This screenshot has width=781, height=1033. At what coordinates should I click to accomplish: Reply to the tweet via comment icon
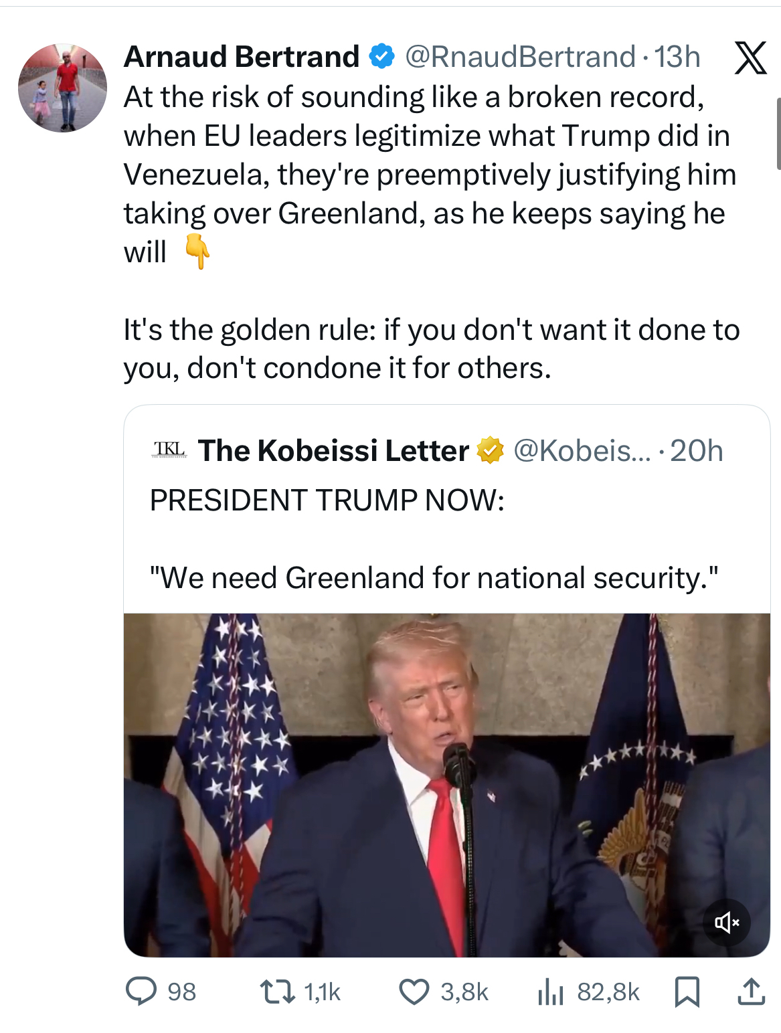pyautogui.click(x=141, y=991)
